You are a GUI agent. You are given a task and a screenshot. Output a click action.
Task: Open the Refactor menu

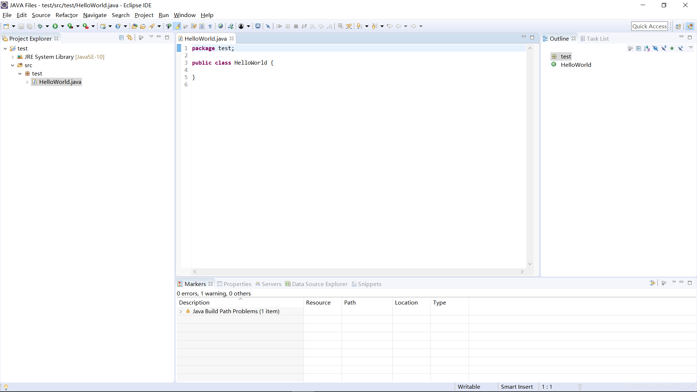(x=67, y=15)
